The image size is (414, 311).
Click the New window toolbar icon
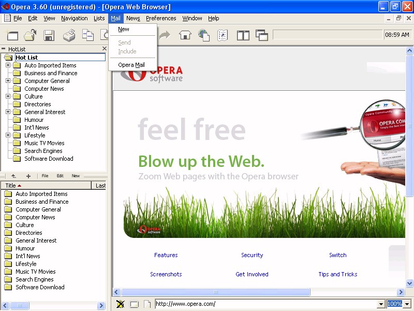pyautogui.click(x=12, y=35)
